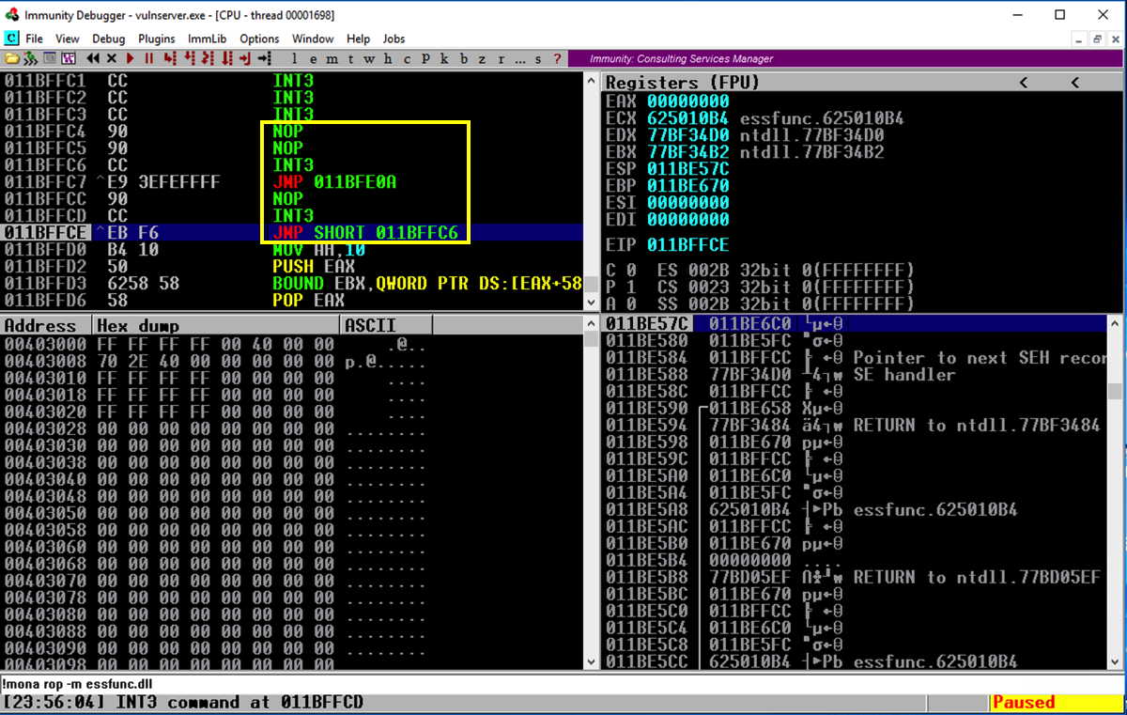Open the Plugins menu
Screen dimensions: 1127x715
(156, 39)
